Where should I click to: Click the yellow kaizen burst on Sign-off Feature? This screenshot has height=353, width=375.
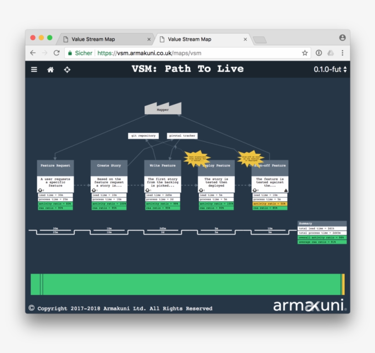click(x=251, y=158)
